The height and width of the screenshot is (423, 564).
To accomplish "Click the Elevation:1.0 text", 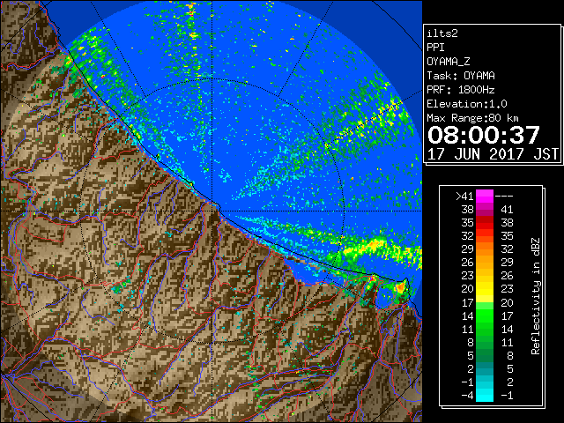I will click(x=467, y=104).
